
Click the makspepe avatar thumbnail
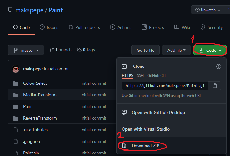coord(16,69)
